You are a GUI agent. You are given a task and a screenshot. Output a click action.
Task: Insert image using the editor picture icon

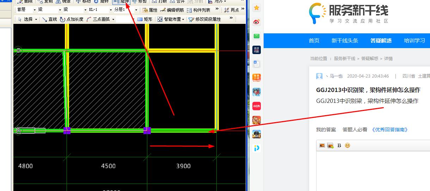(x=322, y=145)
